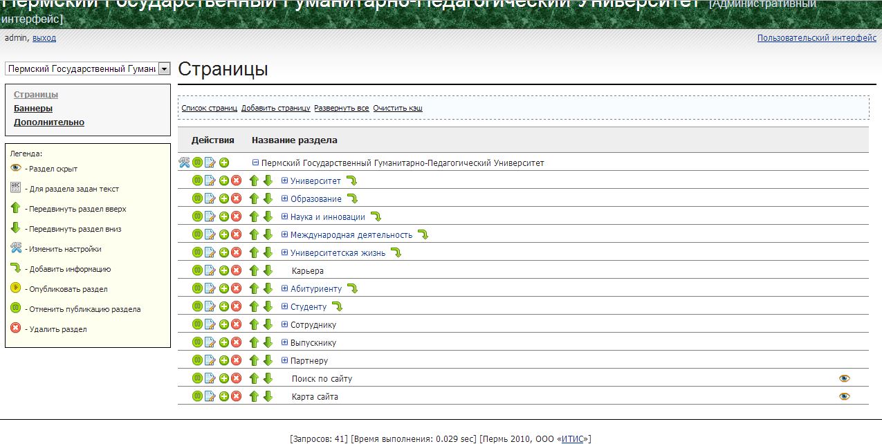Click the Очистить кэш link

[397, 108]
